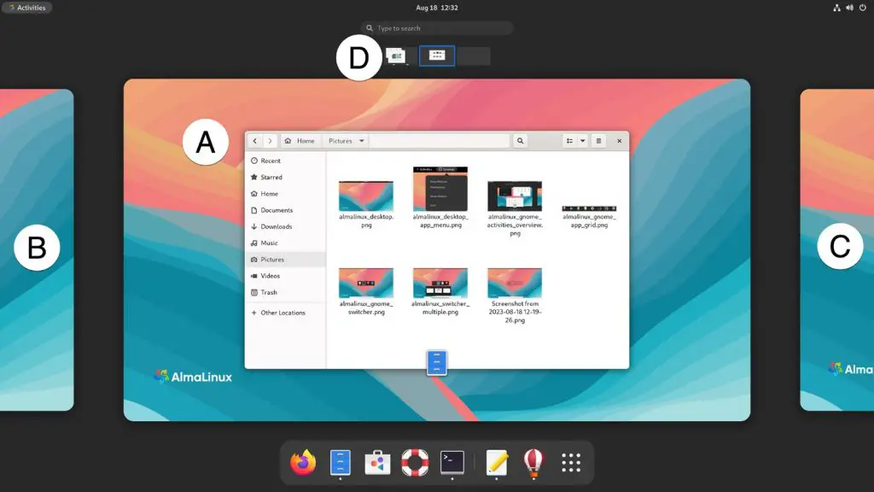Open the Software store dash icon
The width and height of the screenshot is (874, 492).
pos(377,462)
